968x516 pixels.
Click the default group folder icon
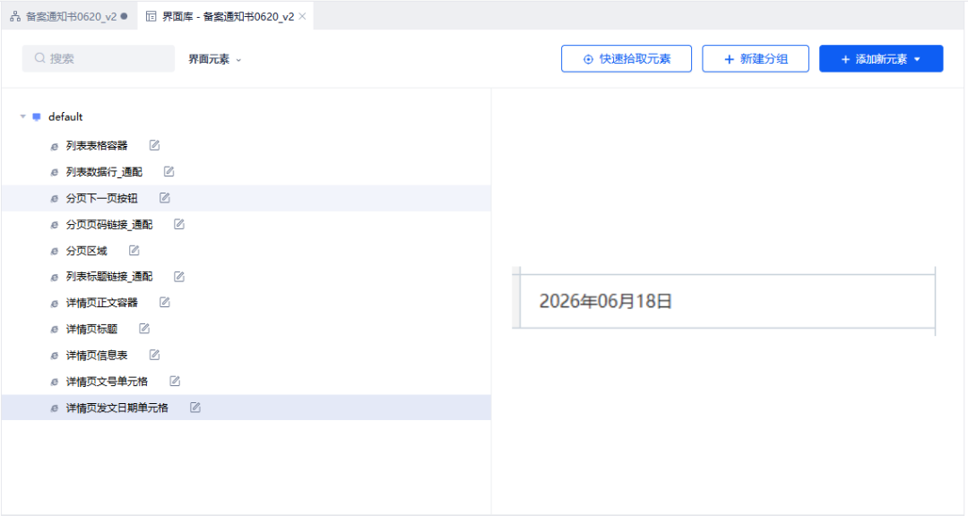(37, 116)
